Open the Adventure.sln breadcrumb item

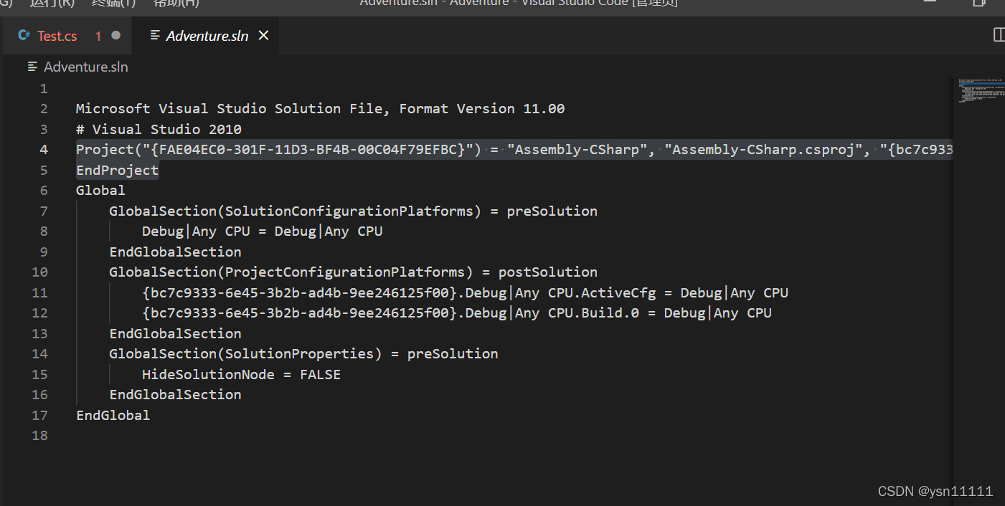point(86,67)
